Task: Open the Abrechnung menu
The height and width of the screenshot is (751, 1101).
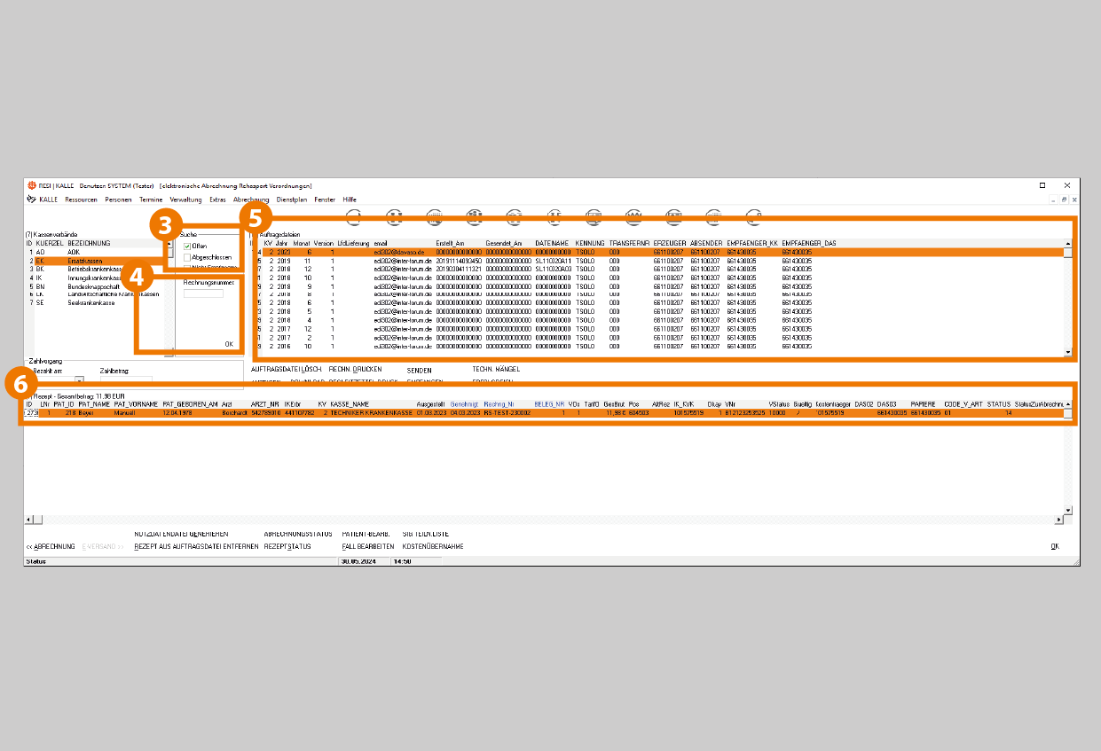Action: [x=251, y=199]
